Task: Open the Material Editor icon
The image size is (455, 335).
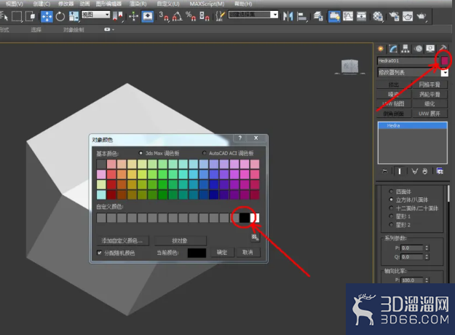Action: coord(378,16)
